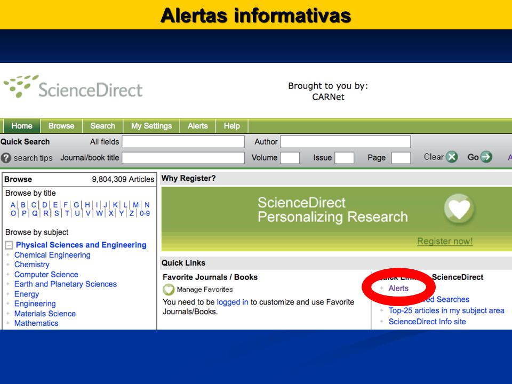Open Physical Sciences and Engineering subject
The width and height of the screenshot is (512, 384).
tap(81, 245)
